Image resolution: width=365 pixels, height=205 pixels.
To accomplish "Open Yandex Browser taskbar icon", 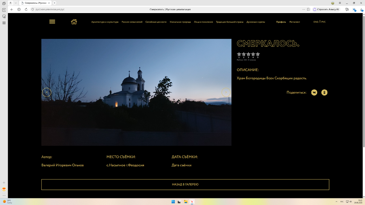I will 192,202.
